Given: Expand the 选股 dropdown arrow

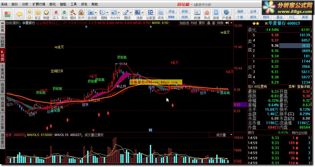Looking at the screenshot, I should coord(143,12).
